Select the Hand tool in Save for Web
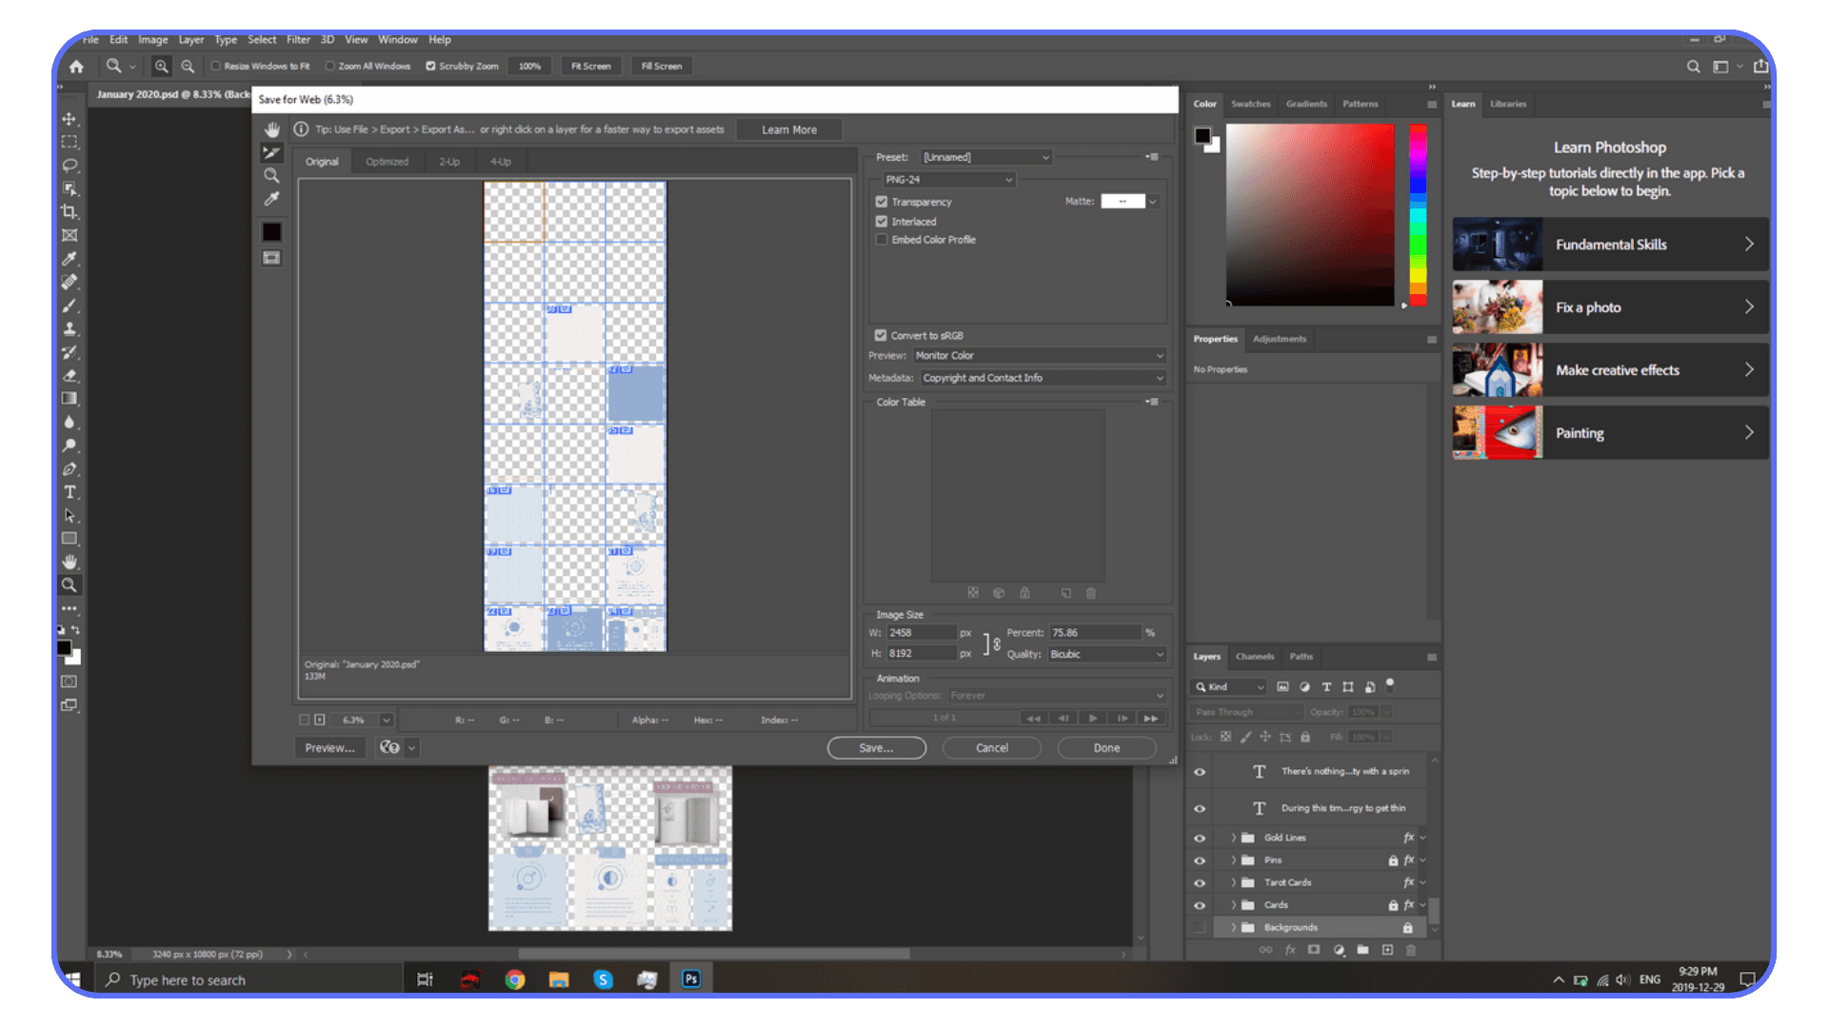1828x1028 pixels. 272,129
